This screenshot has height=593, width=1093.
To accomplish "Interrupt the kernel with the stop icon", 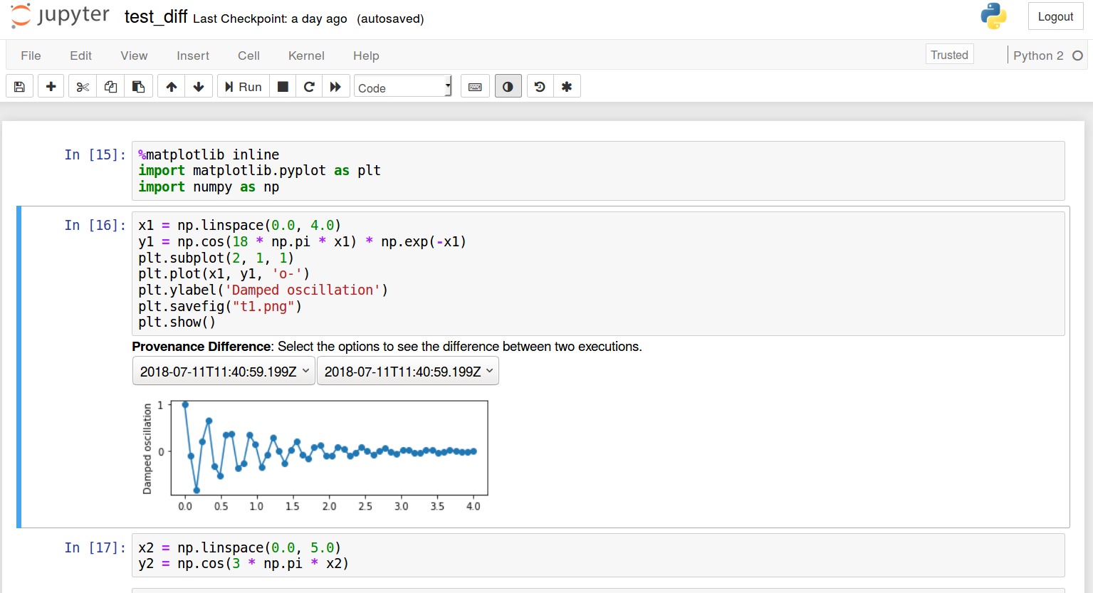I will click(283, 87).
